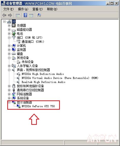Image resolution: width=120 pixels, height=146 pixels.
Task: Click the blue Help question mark icon
Action: click(26, 15)
